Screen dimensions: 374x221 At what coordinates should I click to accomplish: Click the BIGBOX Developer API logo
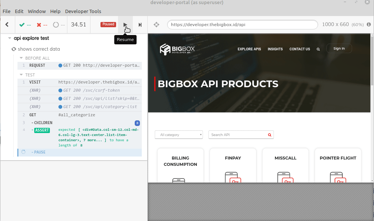coord(177,49)
